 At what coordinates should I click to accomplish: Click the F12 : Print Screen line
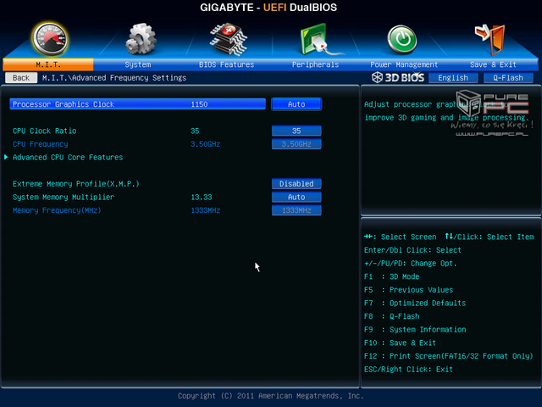pos(448,356)
